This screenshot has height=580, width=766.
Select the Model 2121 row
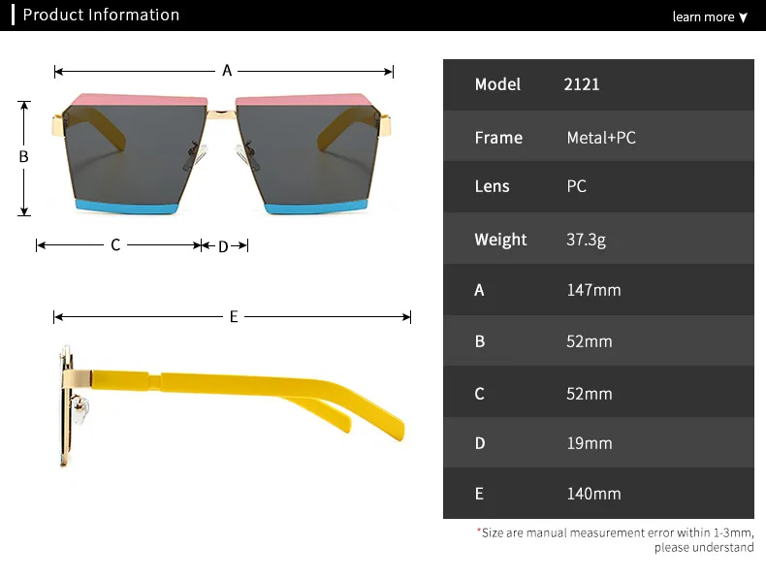pos(598,84)
